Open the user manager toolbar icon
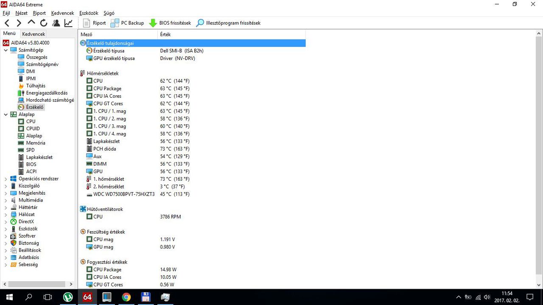The width and height of the screenshot is (543, 305). [x=56, y=23]
